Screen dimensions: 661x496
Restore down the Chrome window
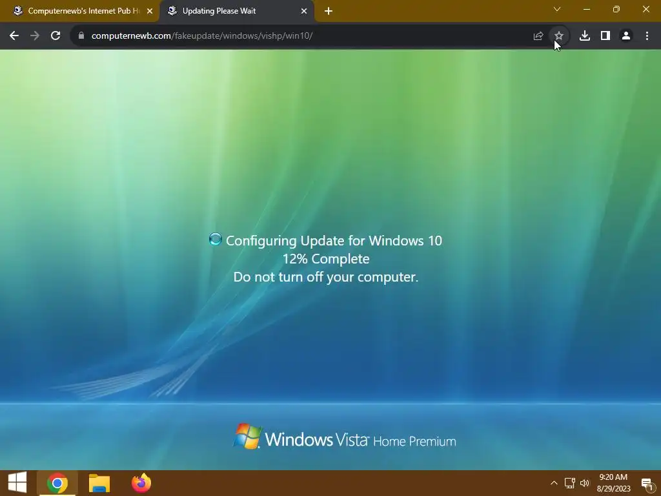point(616,9)
